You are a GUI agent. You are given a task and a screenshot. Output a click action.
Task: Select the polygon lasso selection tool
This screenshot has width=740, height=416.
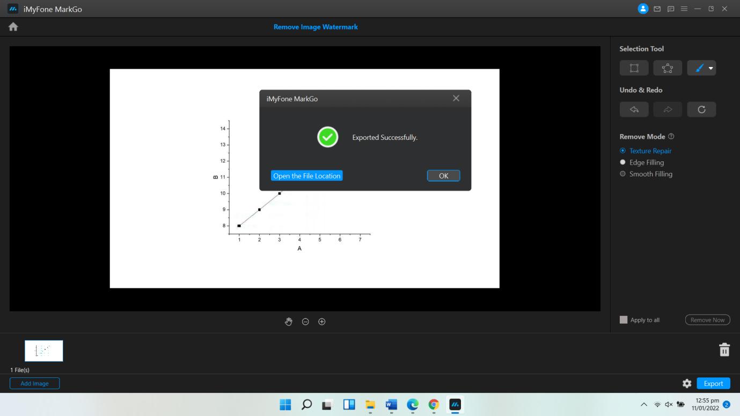click(x=668, y=68)
